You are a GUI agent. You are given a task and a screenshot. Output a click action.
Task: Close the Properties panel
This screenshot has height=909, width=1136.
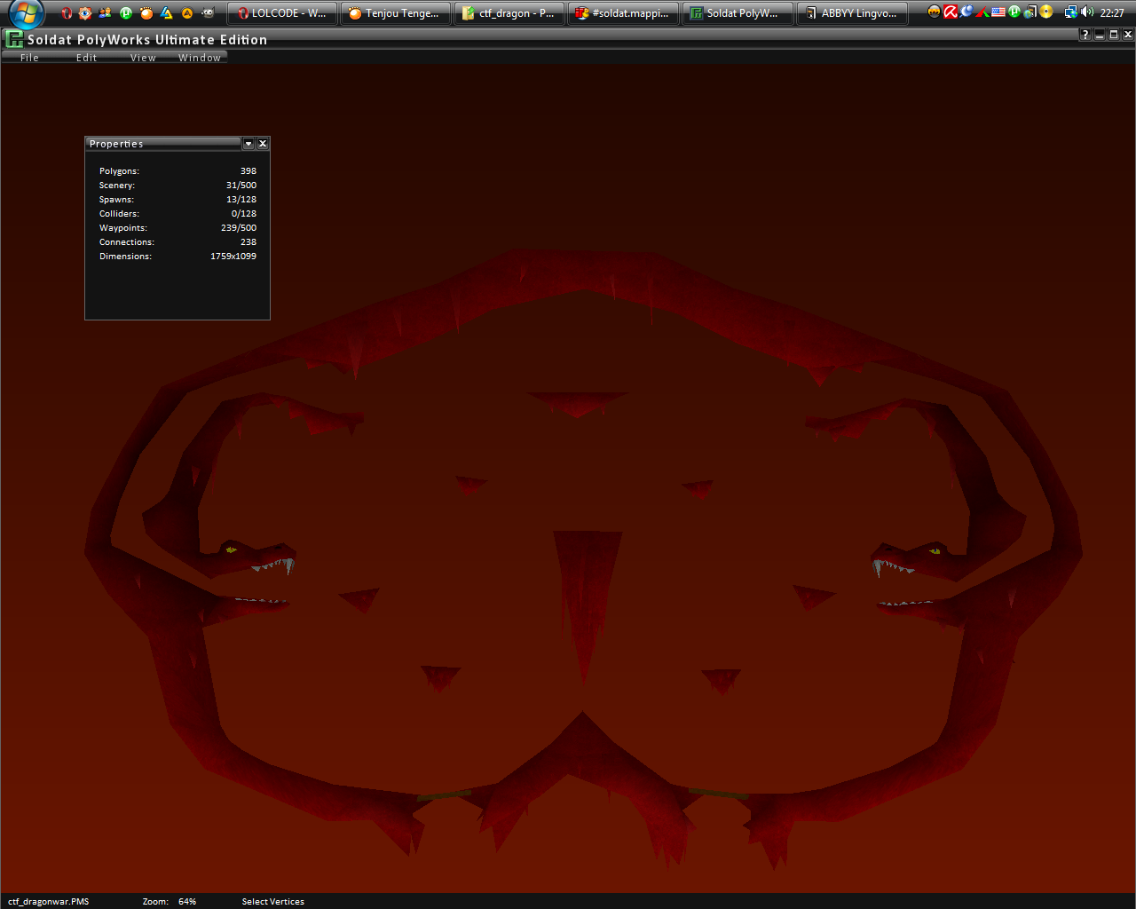pos(263,144)
